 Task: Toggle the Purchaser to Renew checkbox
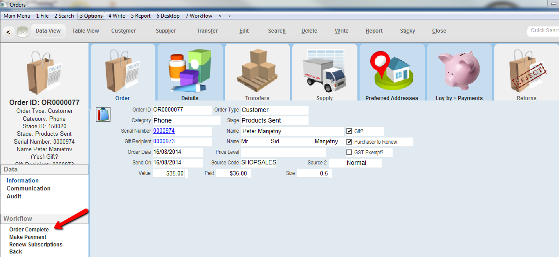349,142
